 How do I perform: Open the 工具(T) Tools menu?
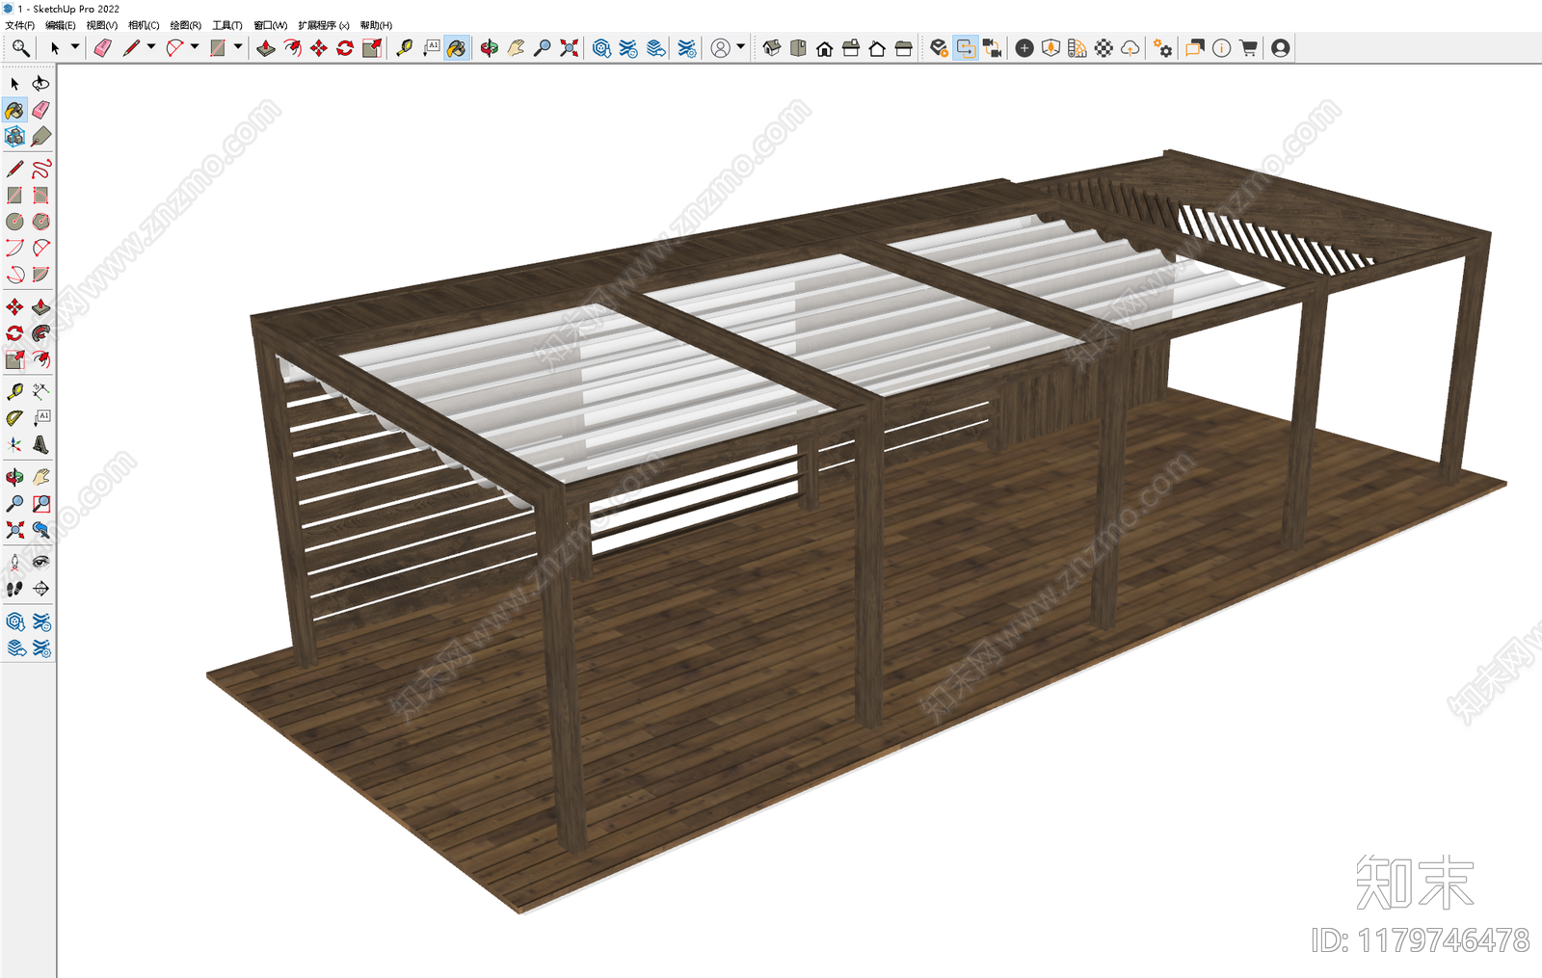[x=227, y=25]
